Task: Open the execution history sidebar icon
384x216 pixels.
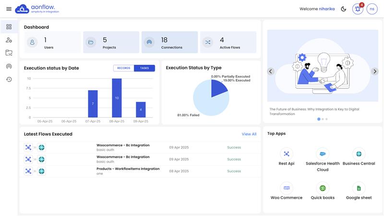Action: pos(9,79)
